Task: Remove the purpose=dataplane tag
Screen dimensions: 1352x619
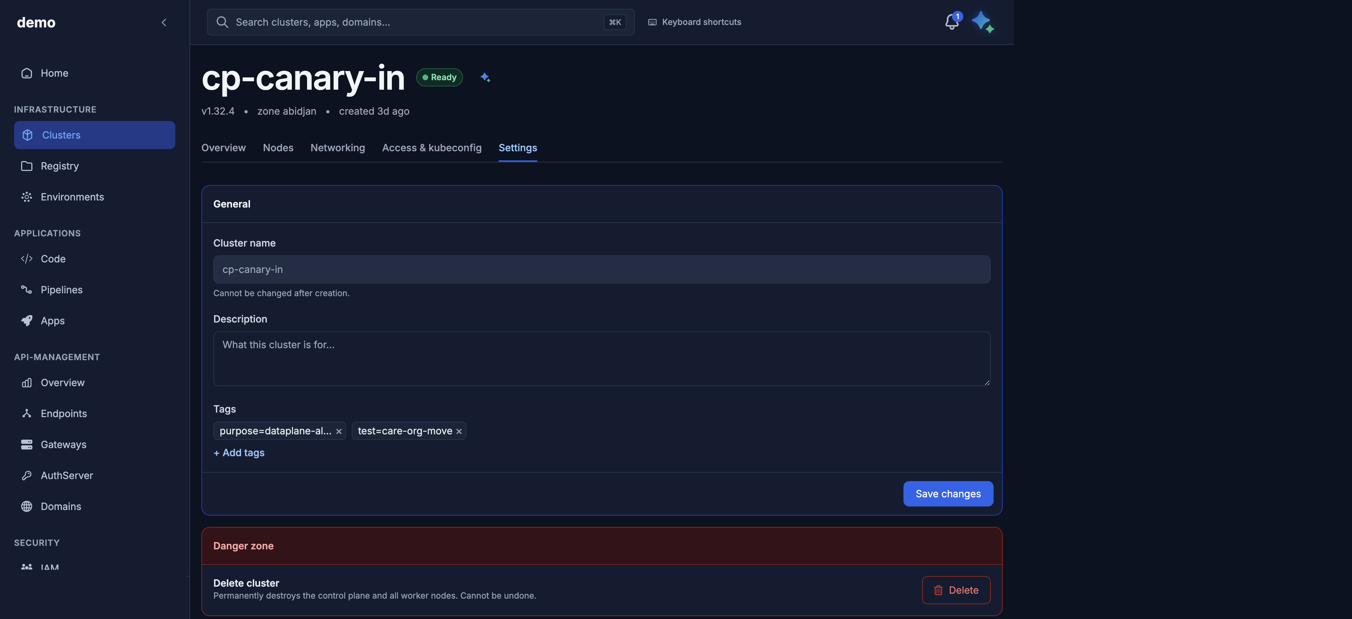Action: click(x=338, y=431)
